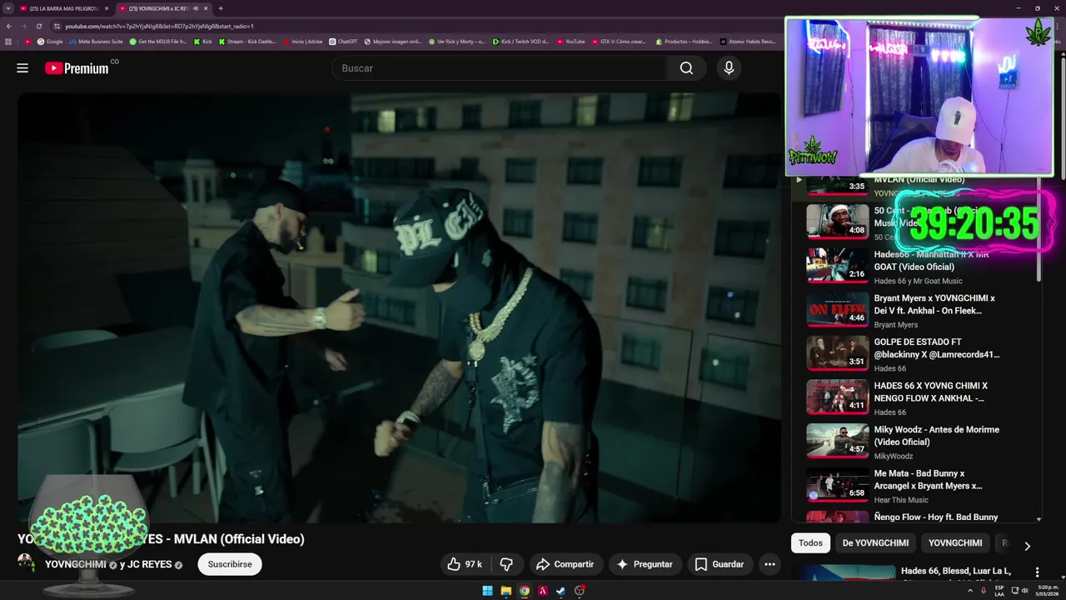Open the YouTube hamburger guide menu

point(22,68)
